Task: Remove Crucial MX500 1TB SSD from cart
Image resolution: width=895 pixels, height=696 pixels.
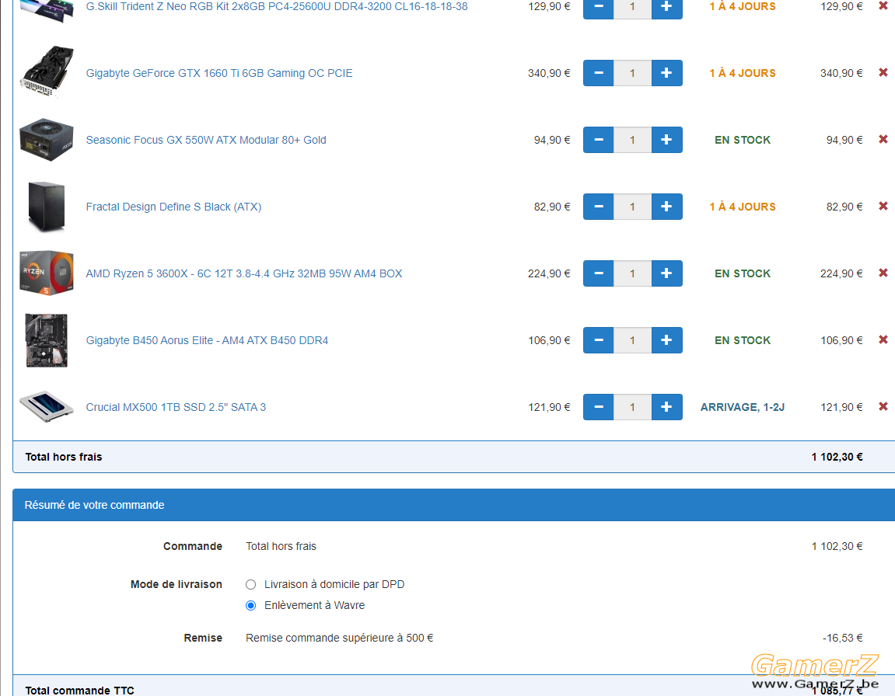Action: [x=883, y=405]
